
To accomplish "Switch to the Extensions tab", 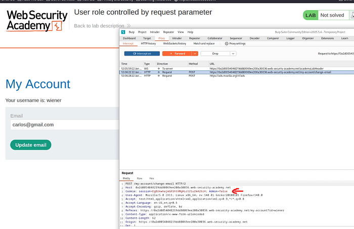I will tap(327, 38).
